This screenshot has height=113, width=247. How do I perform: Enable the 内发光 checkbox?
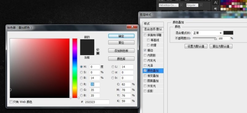tap(145, 61)
